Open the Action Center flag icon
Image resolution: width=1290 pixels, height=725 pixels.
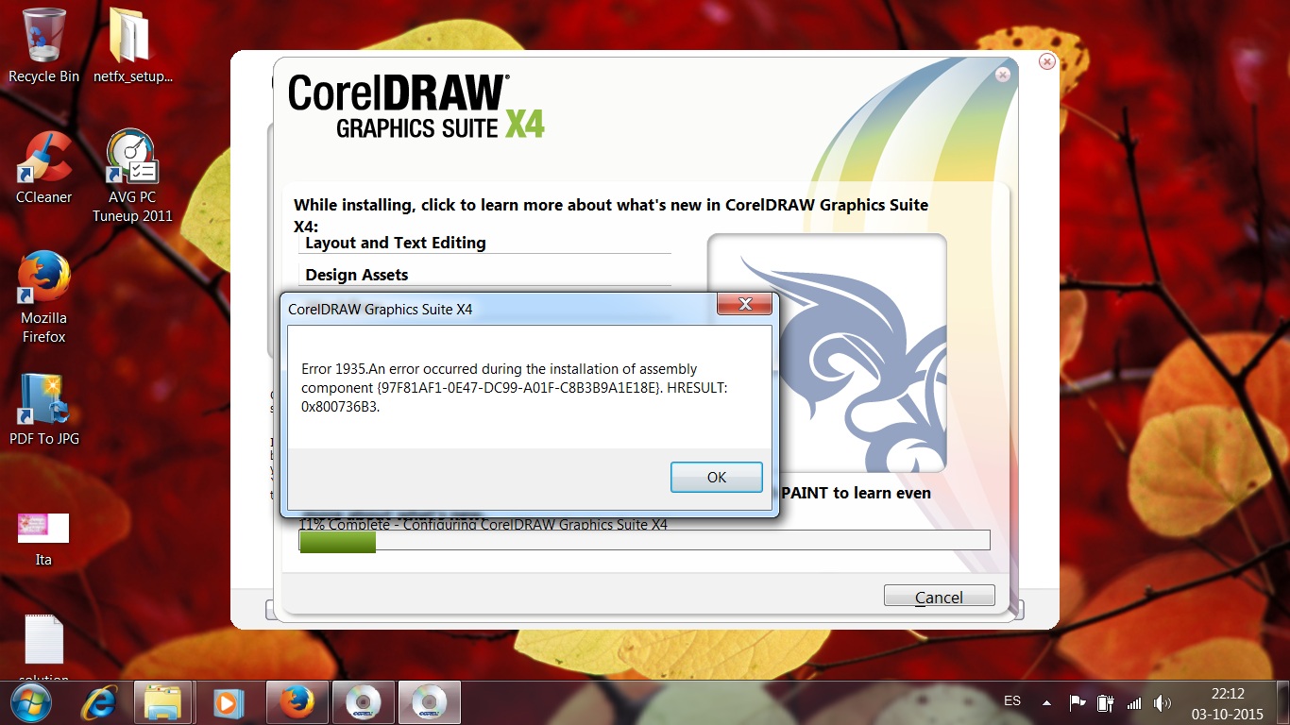1077,703
